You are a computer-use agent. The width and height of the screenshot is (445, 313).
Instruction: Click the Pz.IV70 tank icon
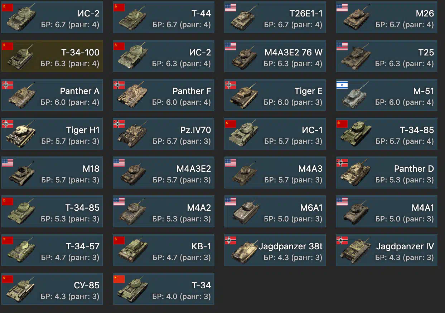[132, 133]
